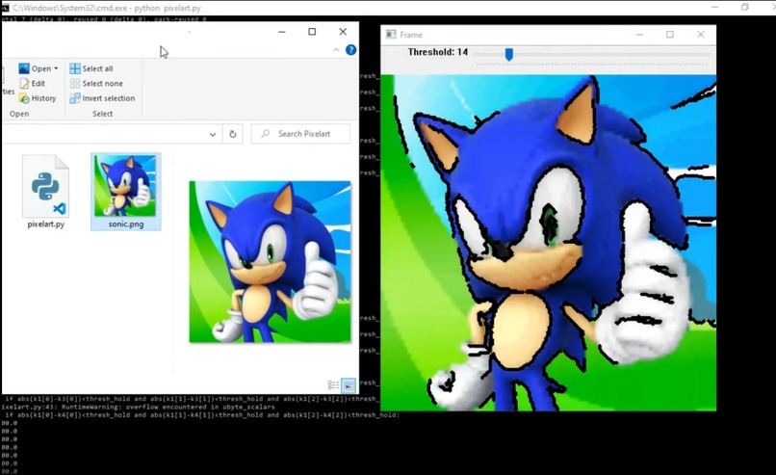This screenshot has height=475, width=776.
Task: Maximize the Explorer window
Action: coord(312,32)
